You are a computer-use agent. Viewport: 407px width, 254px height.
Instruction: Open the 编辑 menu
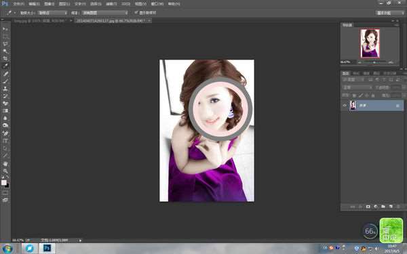click(34, 3)
